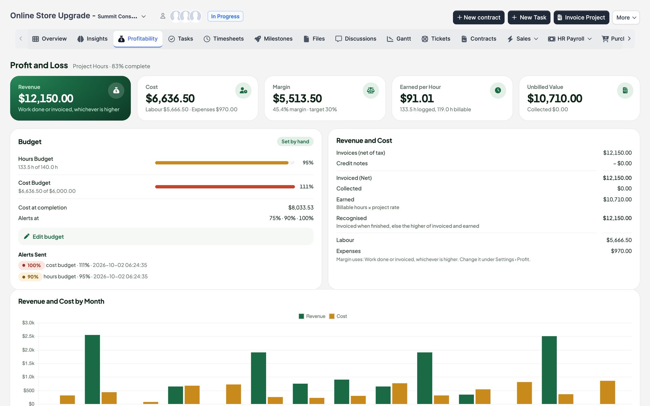Click the Online Store Upgrade title
The height and width of the screenshot is (406, 650).
click(x=50, y=16)
